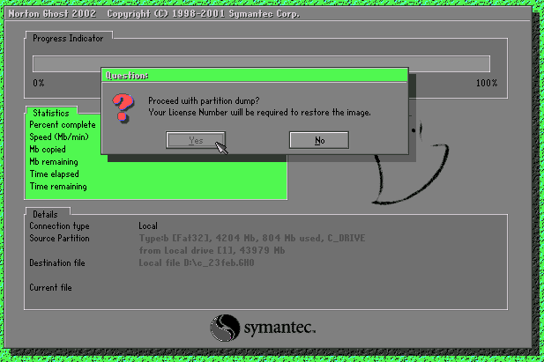Click the 'Source Partition' label
The width and height of the screenshot is (544, 362).
[59, 238]
